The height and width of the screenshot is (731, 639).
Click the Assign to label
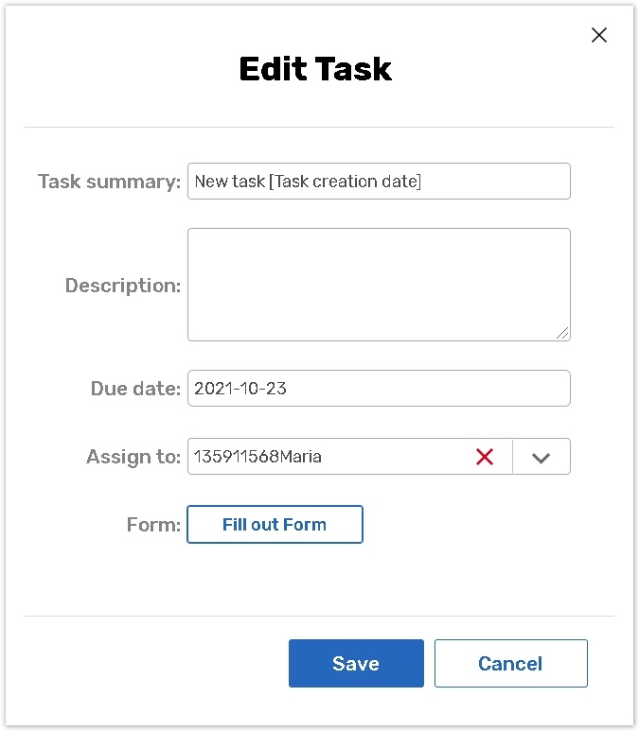[133, 457]
